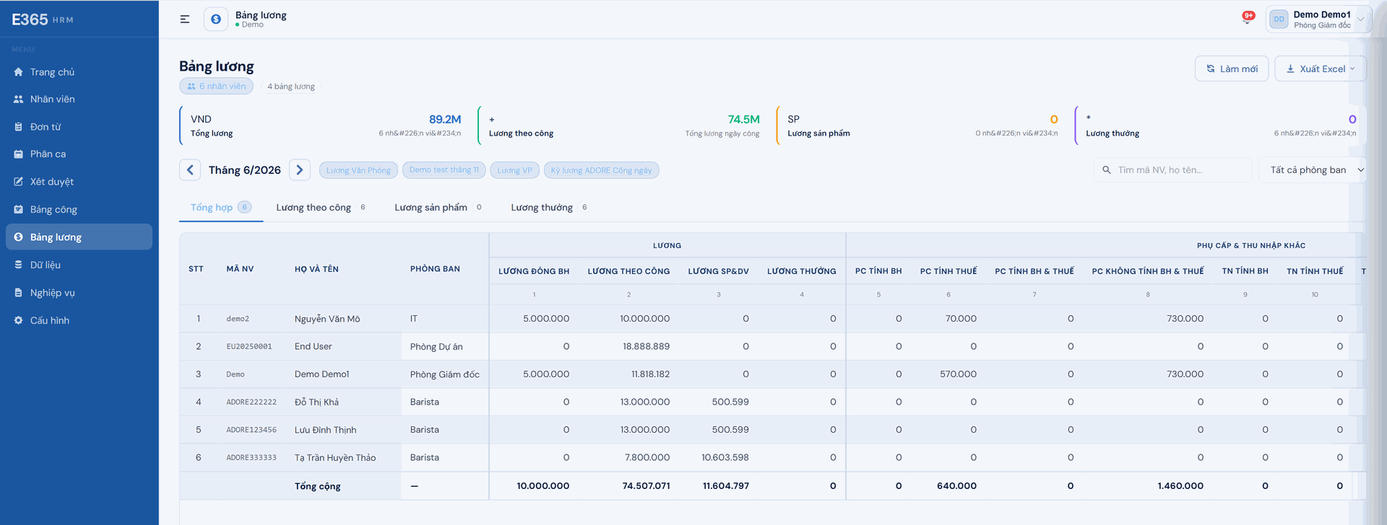Focus the Tìm mã NV search field
1387x525 pixels.
[1173, 170]
